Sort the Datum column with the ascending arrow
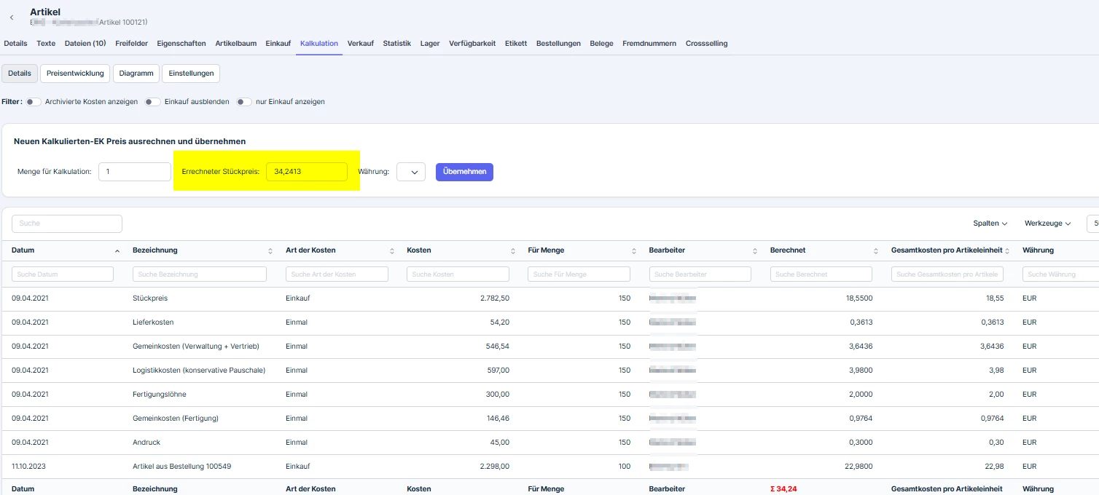Viewport: 1099px width, 495px height. point(117,250)
